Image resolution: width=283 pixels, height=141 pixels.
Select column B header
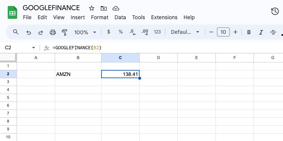(x=78, y=58)
